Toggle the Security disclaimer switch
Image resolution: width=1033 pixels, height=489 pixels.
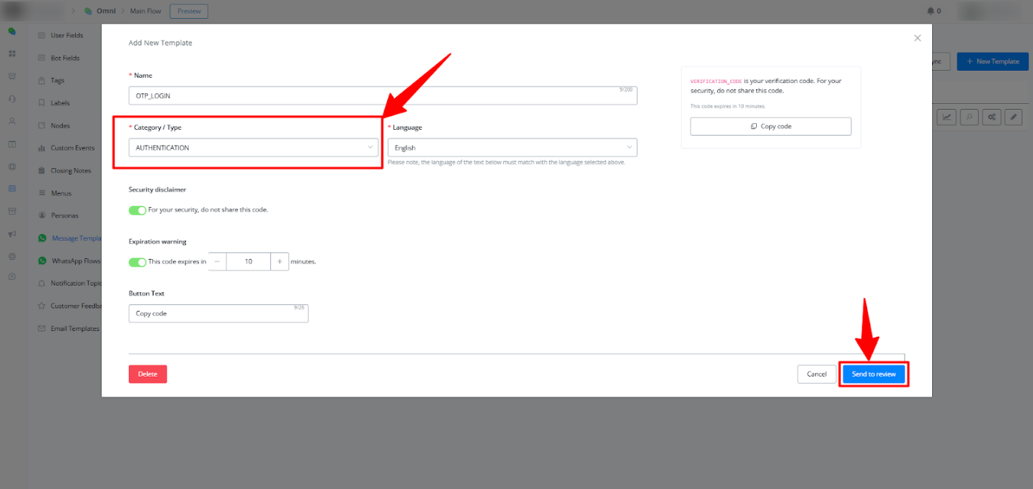(x=137, y=210)
